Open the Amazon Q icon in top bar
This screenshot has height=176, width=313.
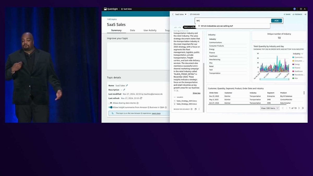click(x=294, y=9)
